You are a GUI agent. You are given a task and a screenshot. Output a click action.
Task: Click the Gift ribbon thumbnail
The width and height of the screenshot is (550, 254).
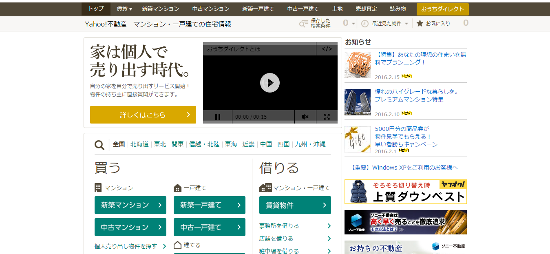(x=358, y=139)
